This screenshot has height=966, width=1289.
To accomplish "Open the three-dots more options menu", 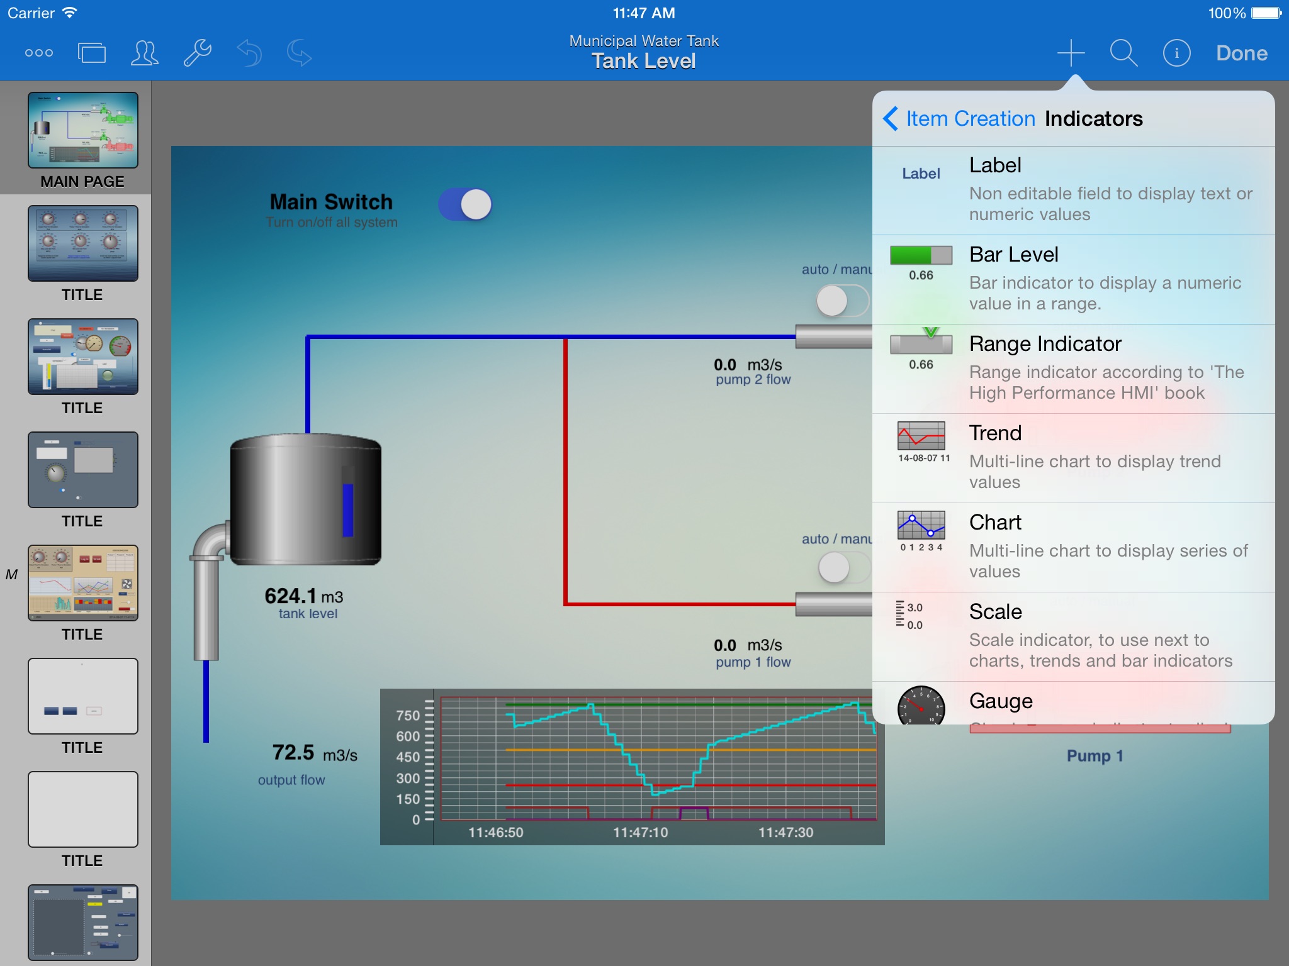I will pyautogui.click(x=39, y=53).
